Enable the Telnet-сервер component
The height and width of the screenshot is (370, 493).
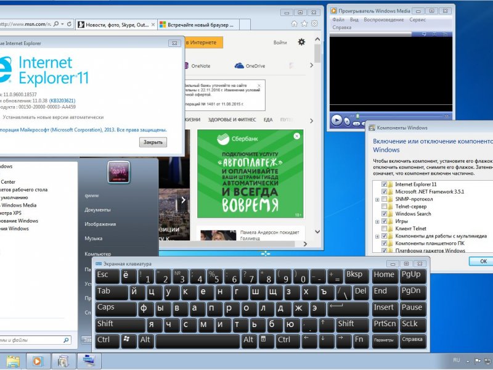click(x=384, y=207)
